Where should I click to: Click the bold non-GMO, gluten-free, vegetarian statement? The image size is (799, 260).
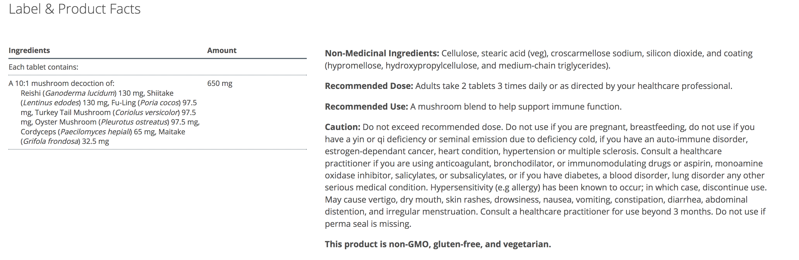[x=438, y=244]
